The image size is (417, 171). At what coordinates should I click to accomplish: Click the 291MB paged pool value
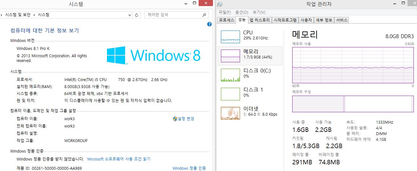302,162
